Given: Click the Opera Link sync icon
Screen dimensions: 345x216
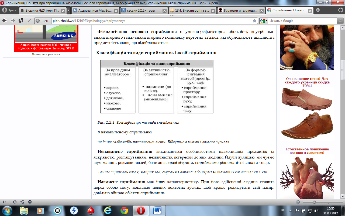Looking at the screenshot, I should point(15,202).
